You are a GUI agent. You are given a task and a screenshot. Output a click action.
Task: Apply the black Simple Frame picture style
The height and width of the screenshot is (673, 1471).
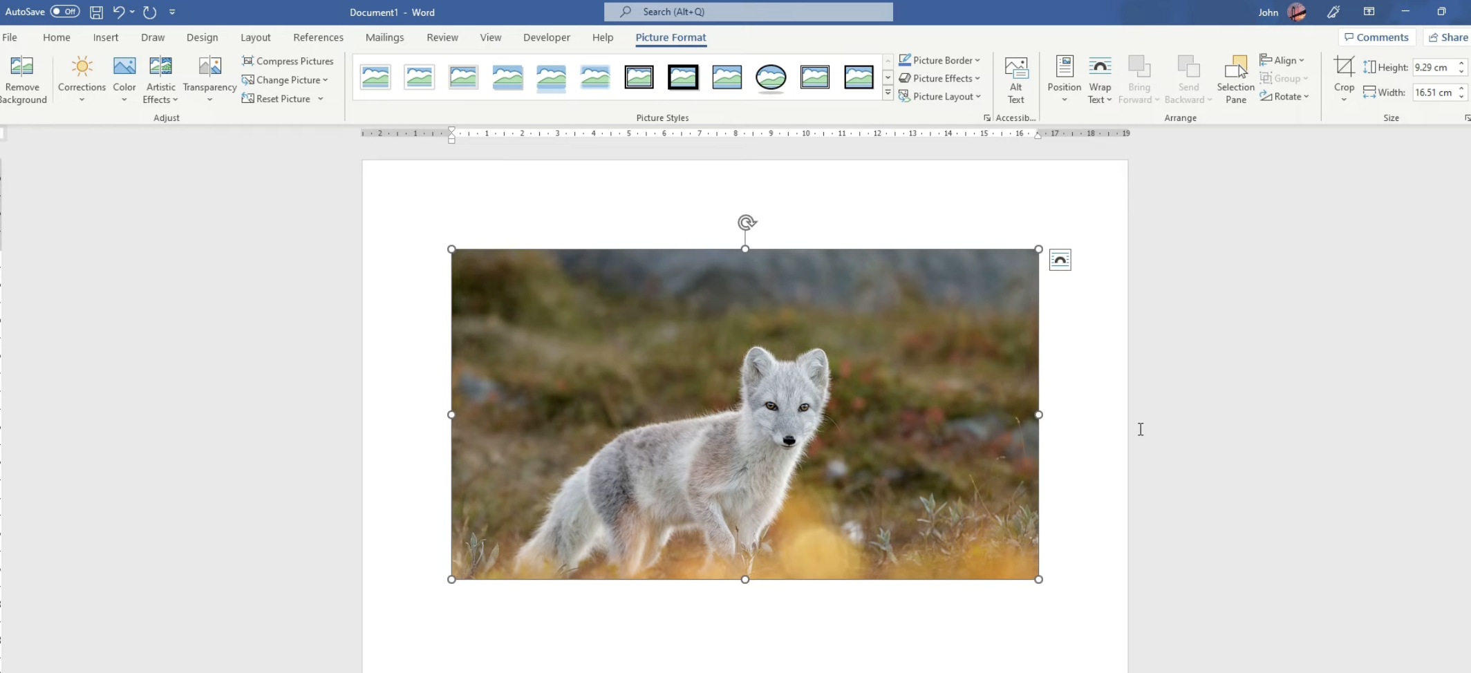click(x=683, y=77)
